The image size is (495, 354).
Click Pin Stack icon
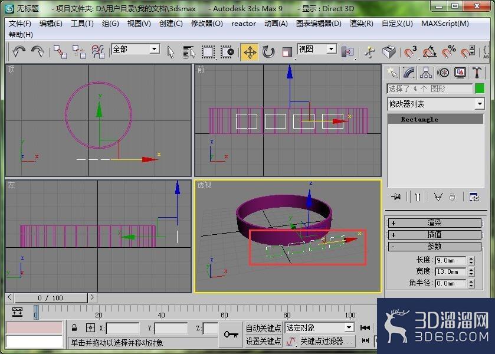(x=395, y=197)
